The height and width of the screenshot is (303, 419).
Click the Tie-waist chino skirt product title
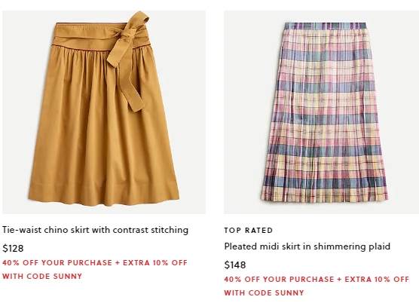coord(96,230)
